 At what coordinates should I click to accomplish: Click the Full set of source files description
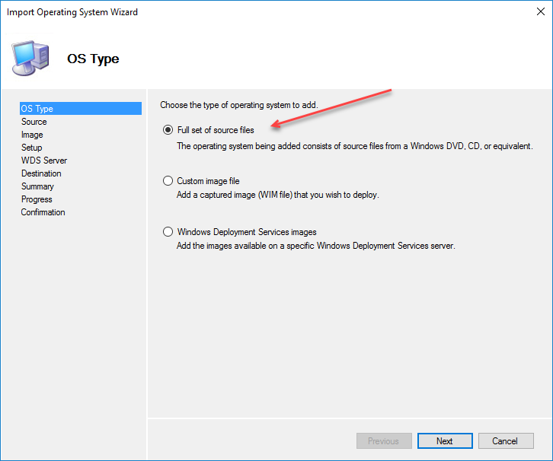coord(354,146)
